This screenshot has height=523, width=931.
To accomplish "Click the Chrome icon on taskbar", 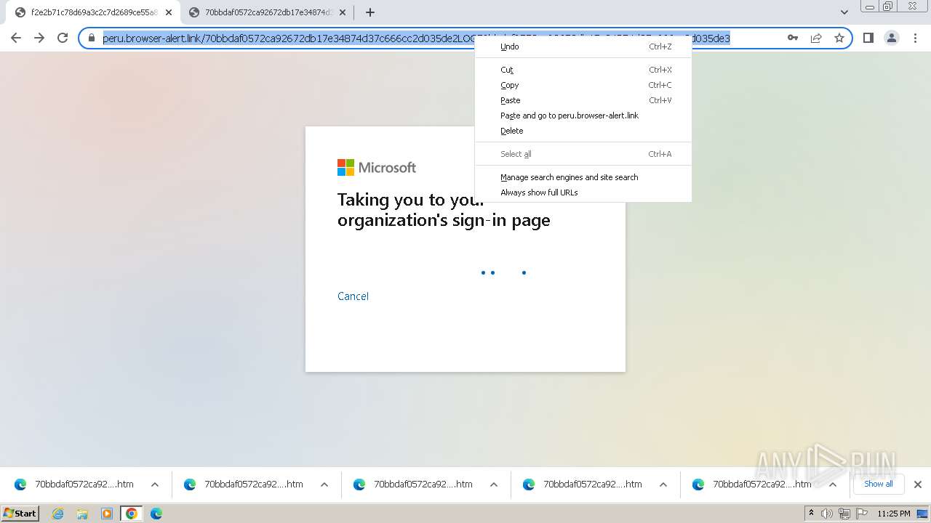I will point(131,514).
